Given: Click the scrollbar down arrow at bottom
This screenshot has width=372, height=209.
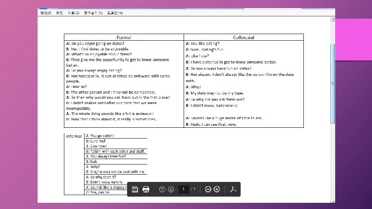Looking at the screenshot, I should [x=333, y=201].
